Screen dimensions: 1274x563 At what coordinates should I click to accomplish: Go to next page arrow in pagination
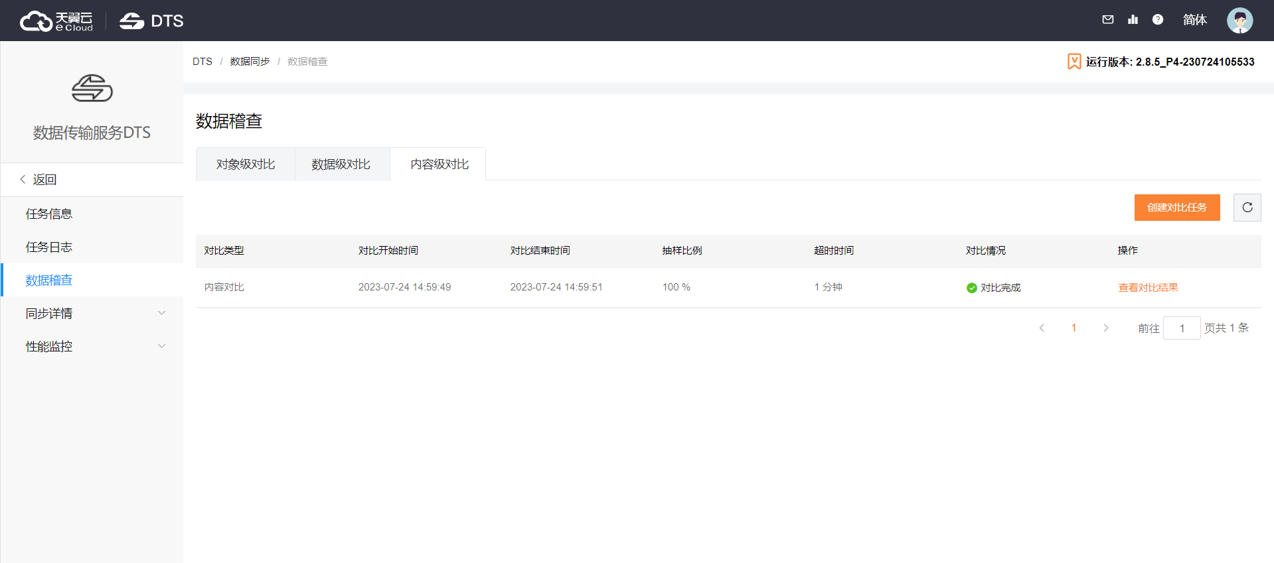[1105, 328]
